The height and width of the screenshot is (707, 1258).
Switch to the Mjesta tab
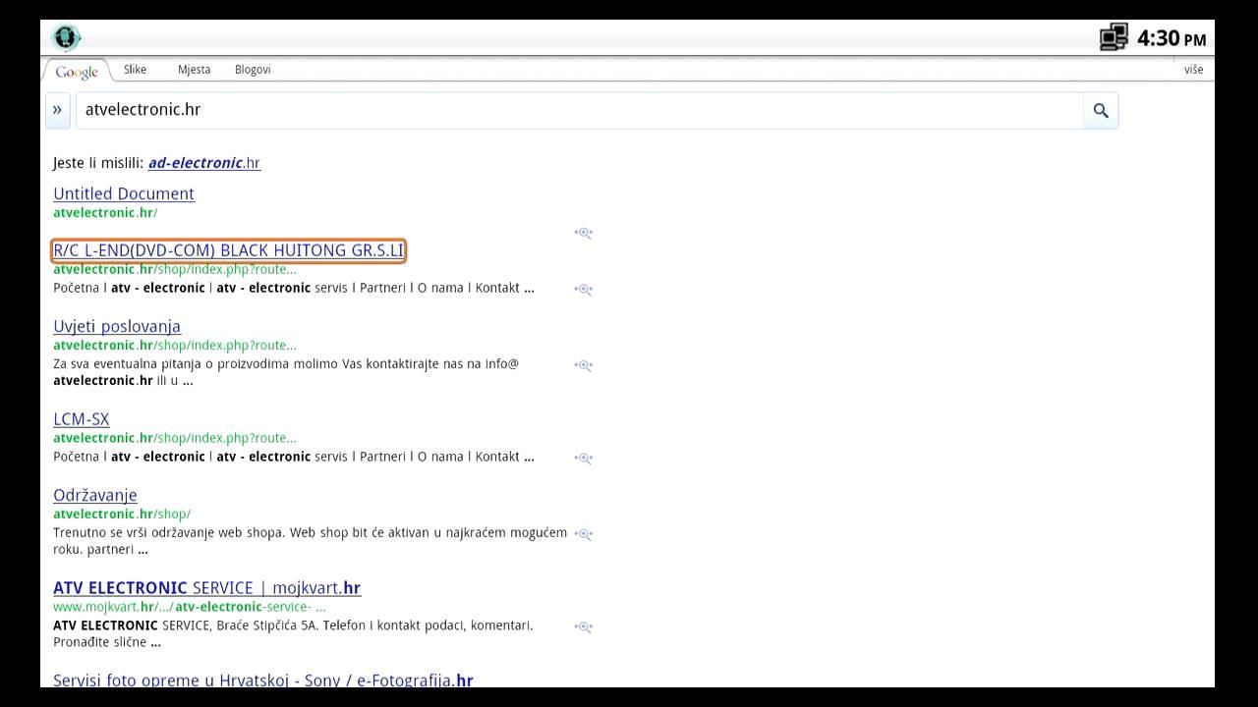point(194,70)
